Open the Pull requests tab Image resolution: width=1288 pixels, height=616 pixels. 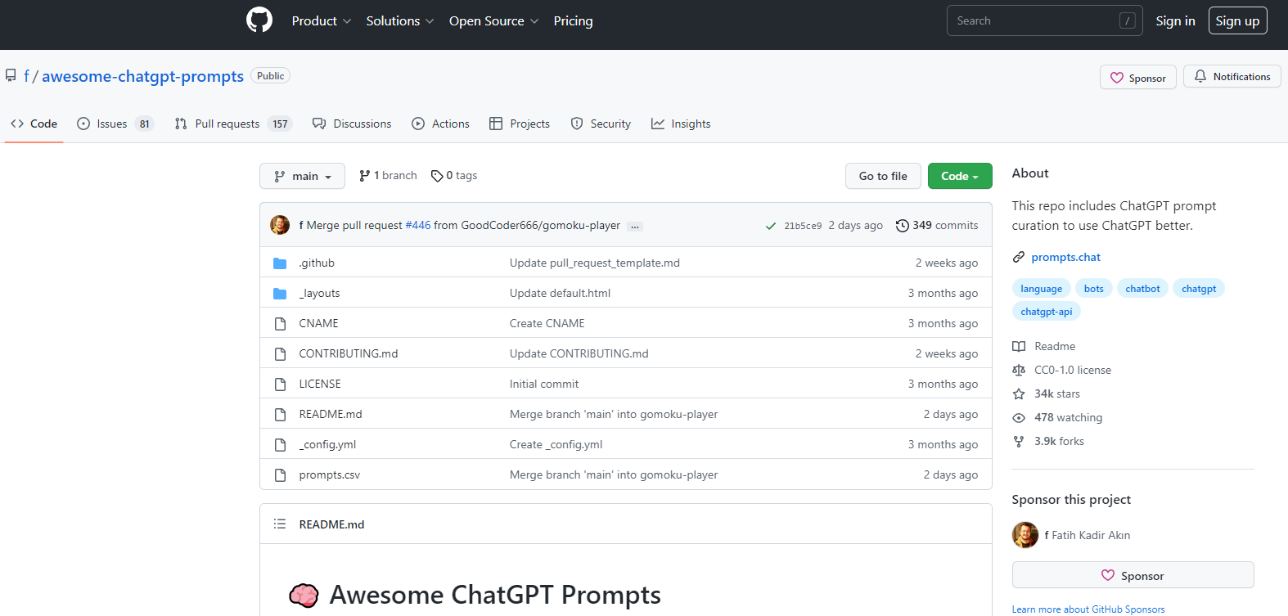[227, 124]
